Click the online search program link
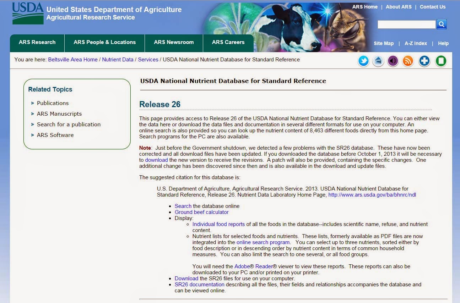This screenshot has width=460, height=303. coord(263,242)
